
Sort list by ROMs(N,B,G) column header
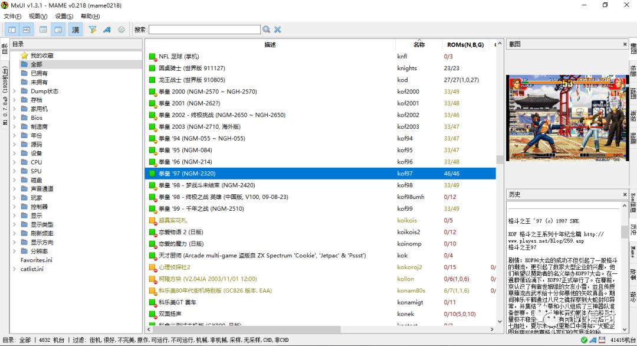coord(465,44)
